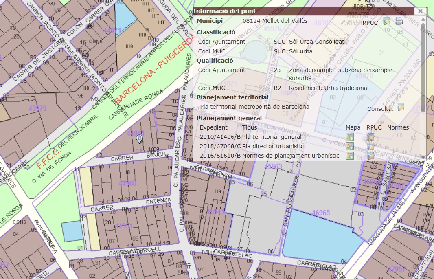Image resolution: width=434 pixels, height=279 pixels.
Task: Click block number 44951 on the map
Action: (124, 226)
